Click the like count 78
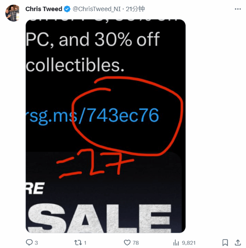 click(136, 243)
